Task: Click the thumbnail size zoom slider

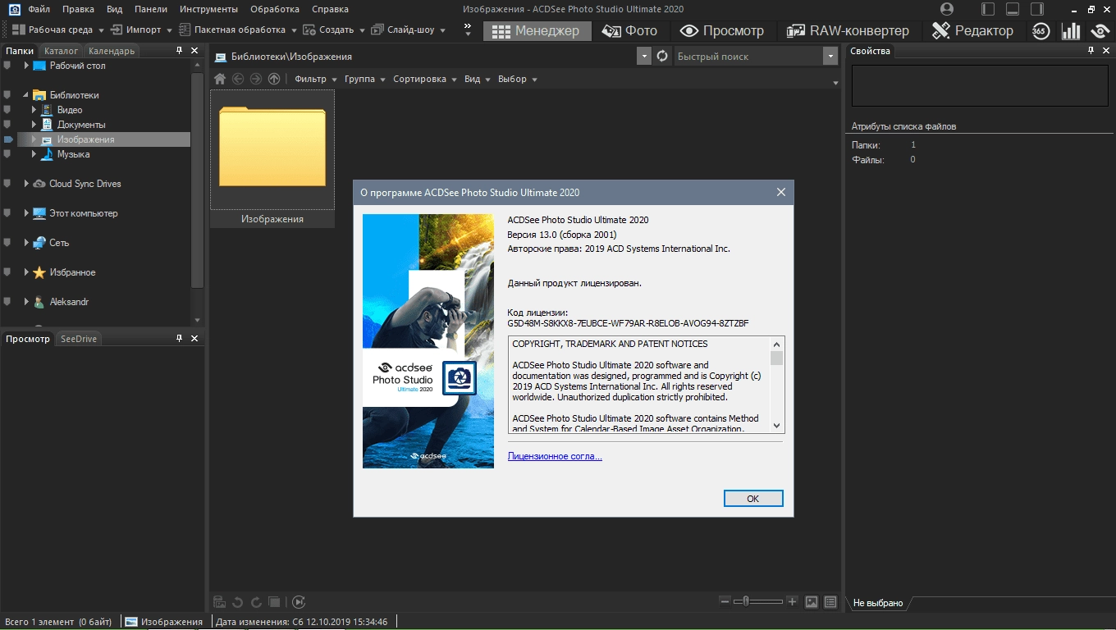Action: click(758, 601)
